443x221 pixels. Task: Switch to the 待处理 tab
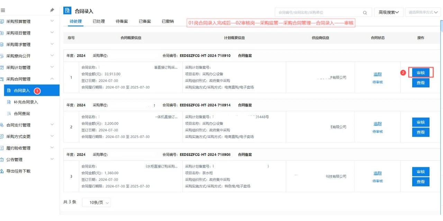tap(76, 21)
